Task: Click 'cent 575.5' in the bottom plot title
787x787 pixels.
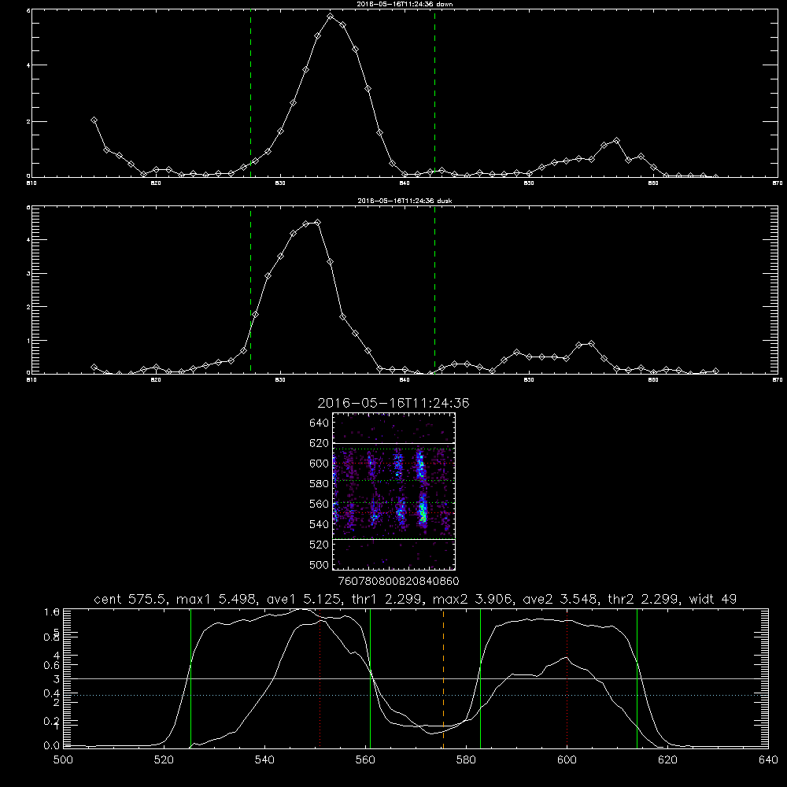Action: (x=130, y=599)
